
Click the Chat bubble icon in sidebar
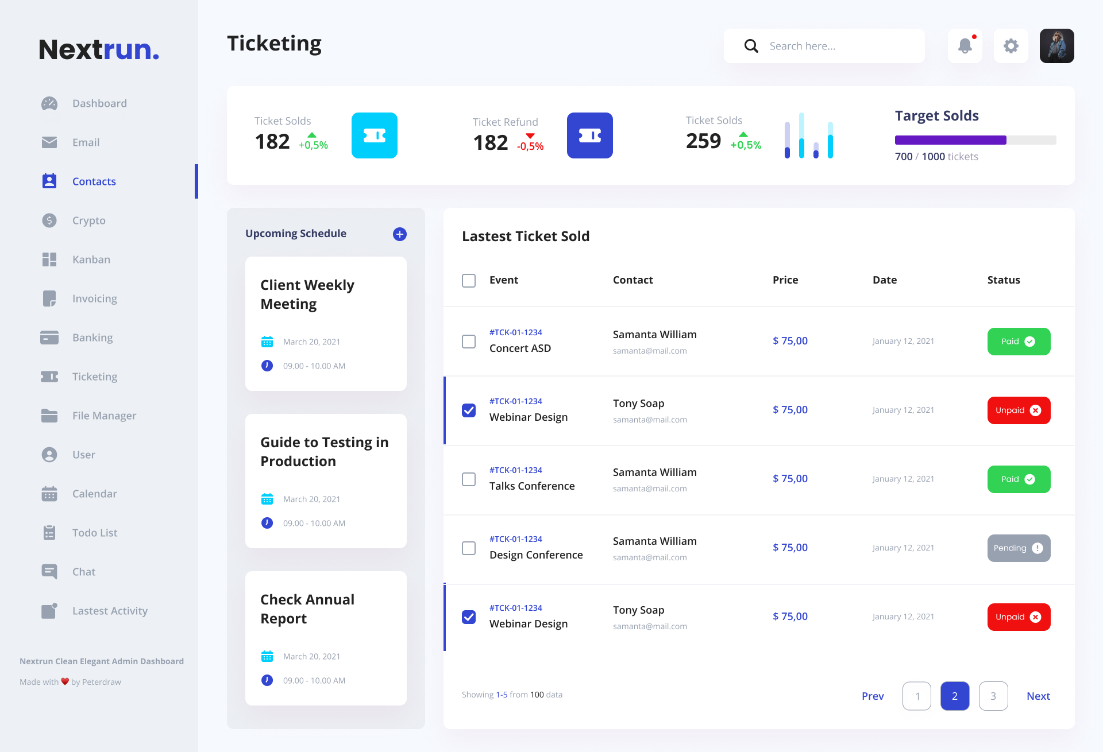click(x=49, y=572)
